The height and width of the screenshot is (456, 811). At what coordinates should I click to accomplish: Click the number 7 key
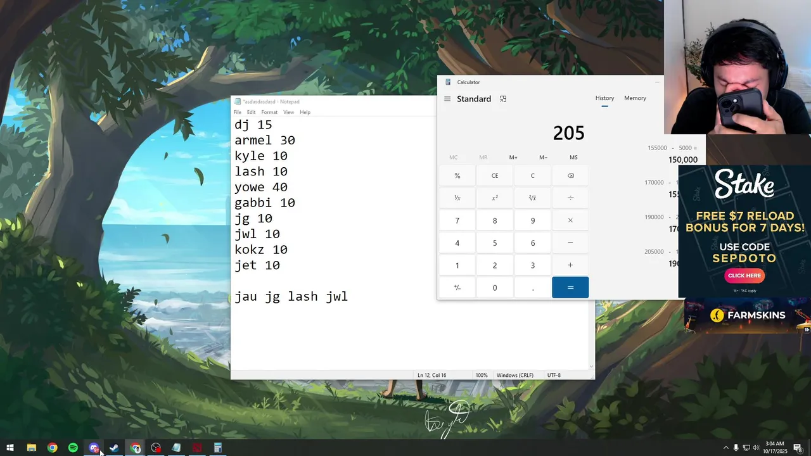pyautogui.click(x=457, y=220)
